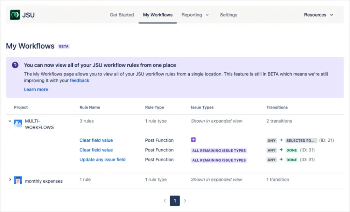Image resolution: width=350 pixels, height=212 pixels.
Task: Click the Transitions column header
Action: [x=277, y=107]
